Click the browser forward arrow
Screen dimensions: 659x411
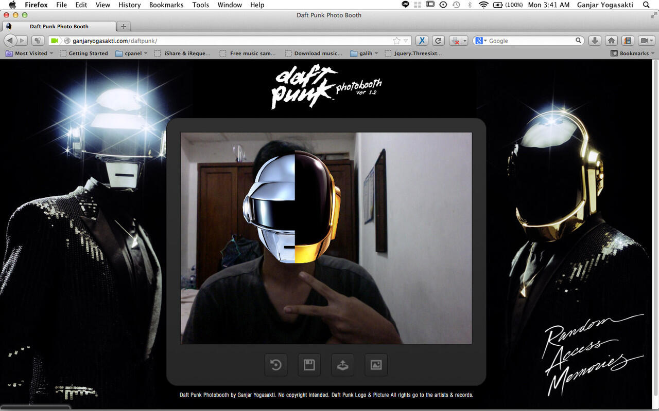22,41
